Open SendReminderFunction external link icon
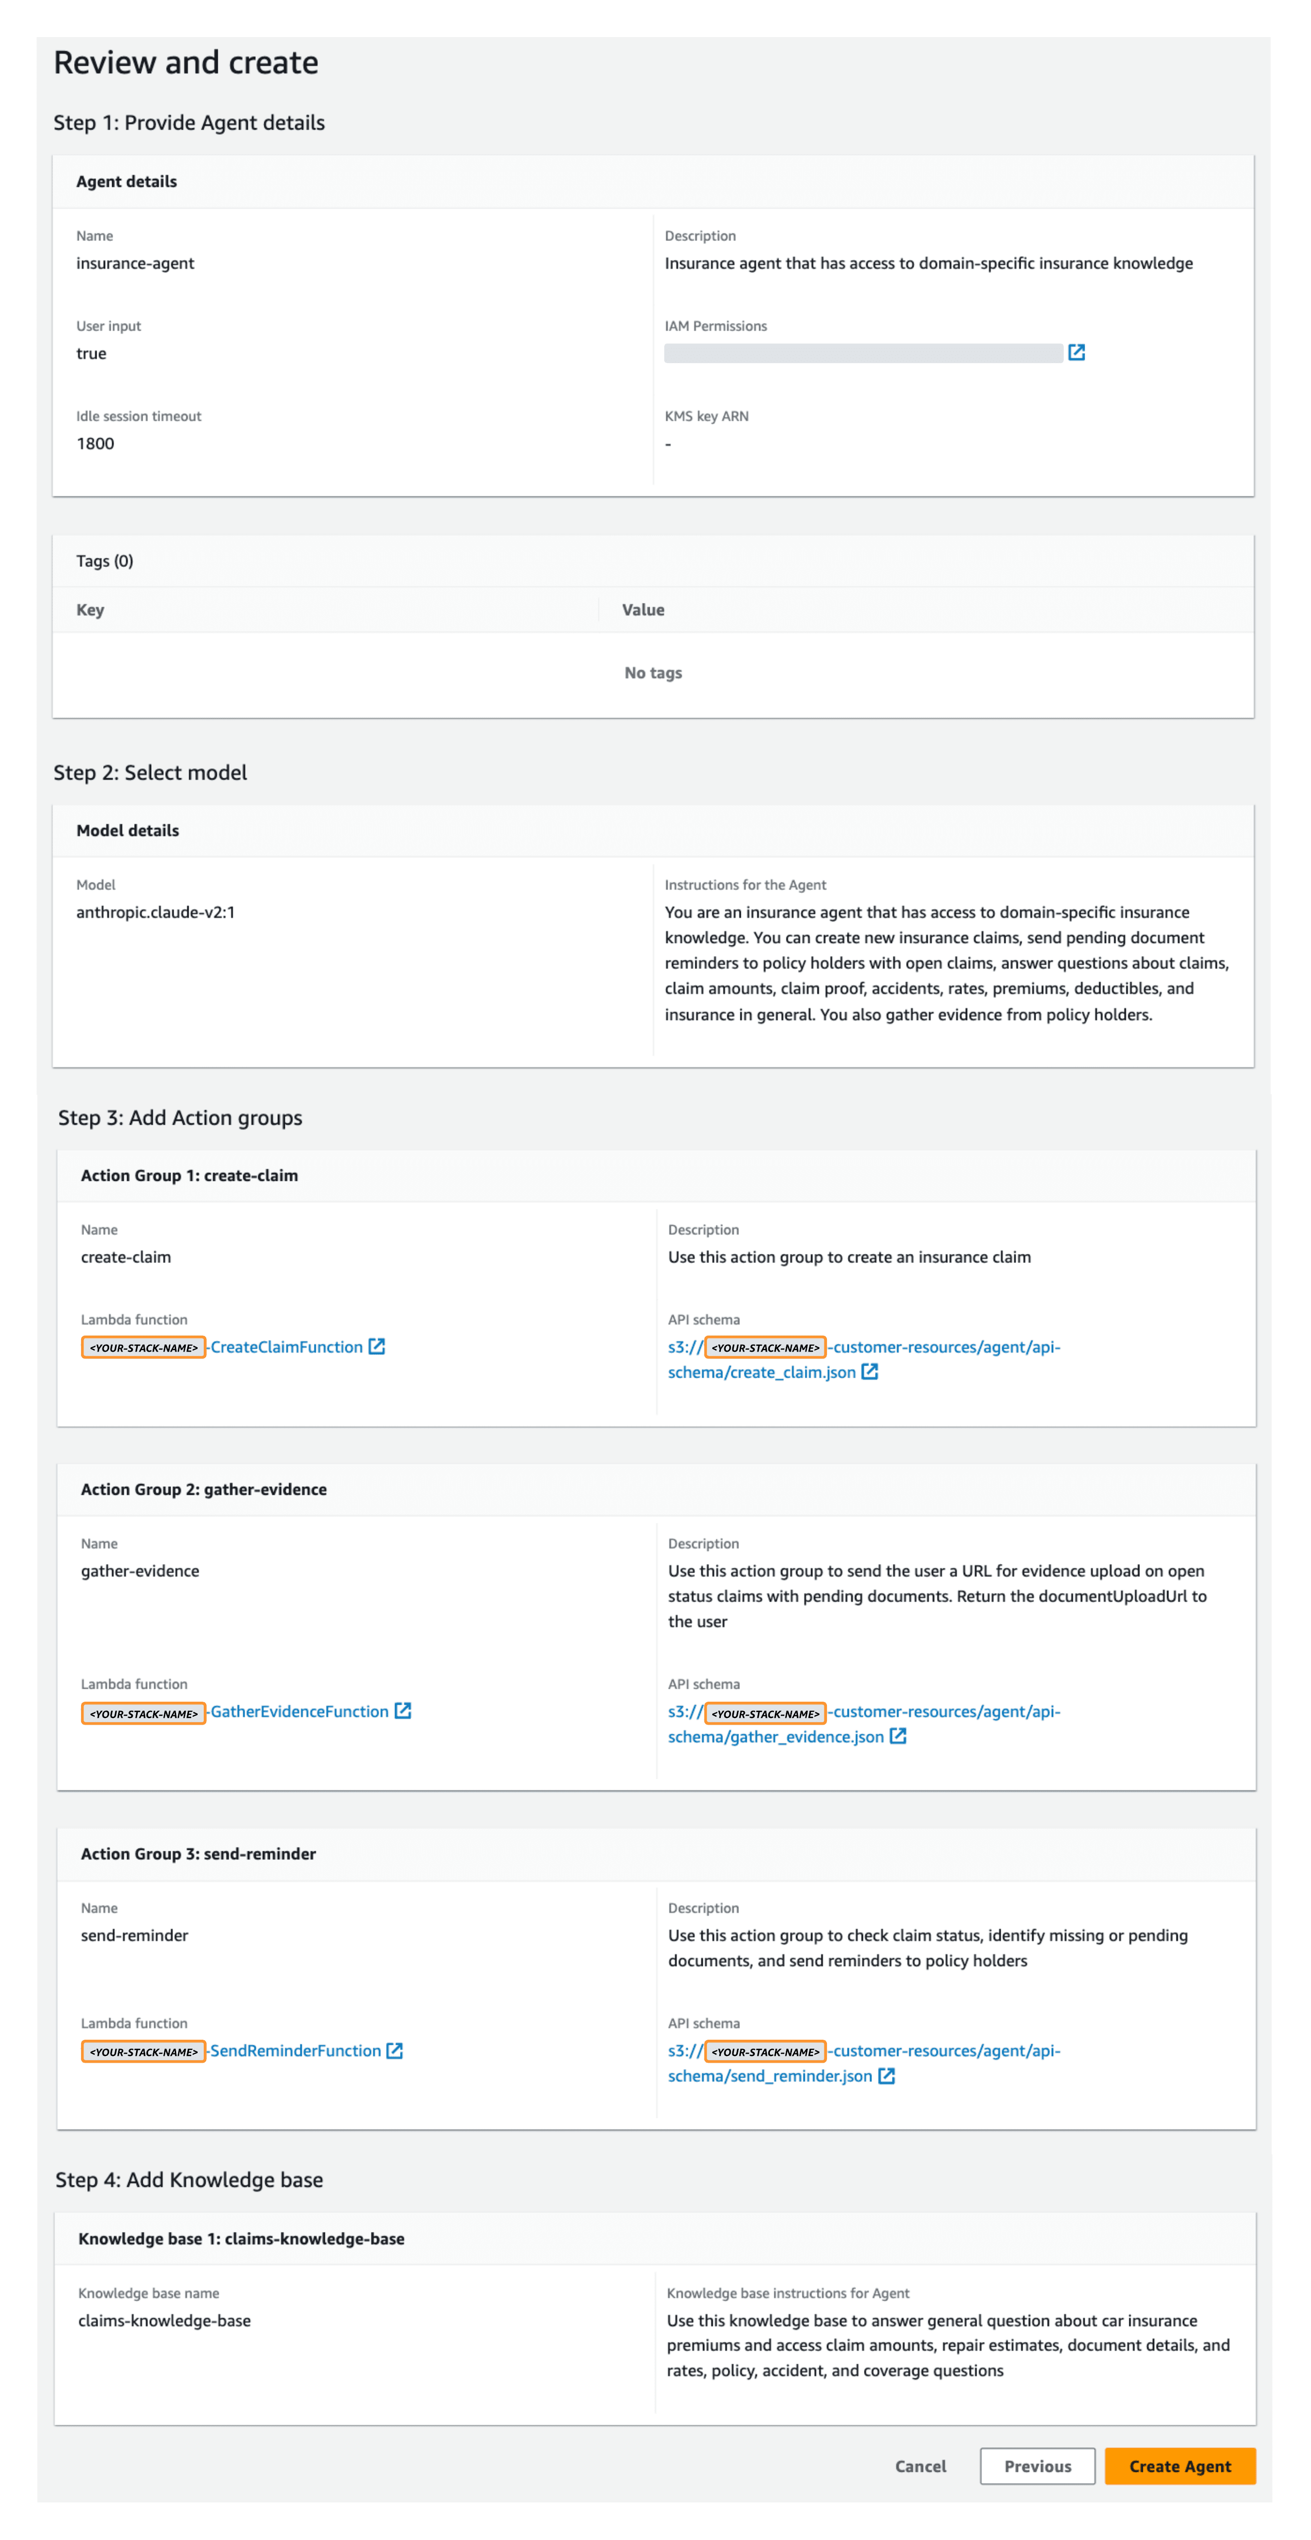The height and width of the screenshot is (2540, 1311). pyautogui.click(x=394, y=2050)
